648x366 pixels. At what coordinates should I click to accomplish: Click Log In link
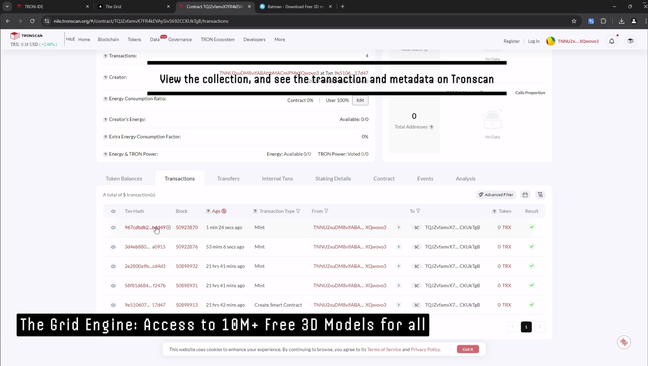tap(533, 41)
